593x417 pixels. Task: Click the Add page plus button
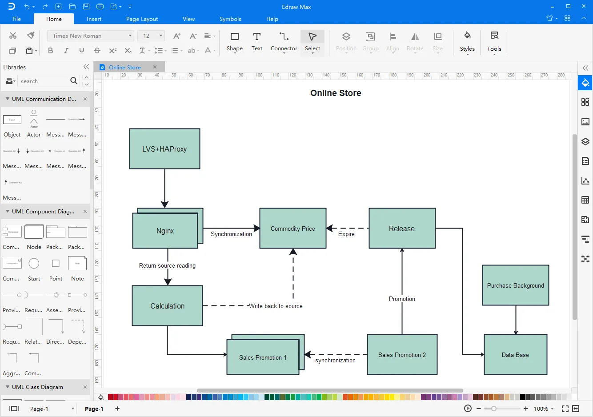pos(117,409)
